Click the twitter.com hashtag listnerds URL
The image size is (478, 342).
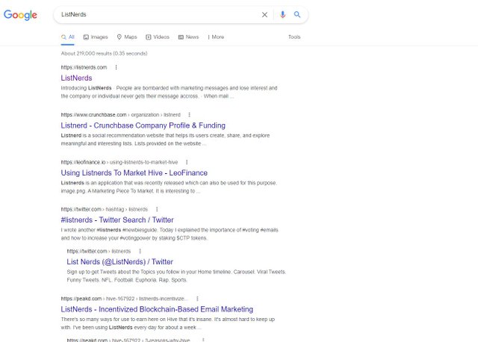105,209
